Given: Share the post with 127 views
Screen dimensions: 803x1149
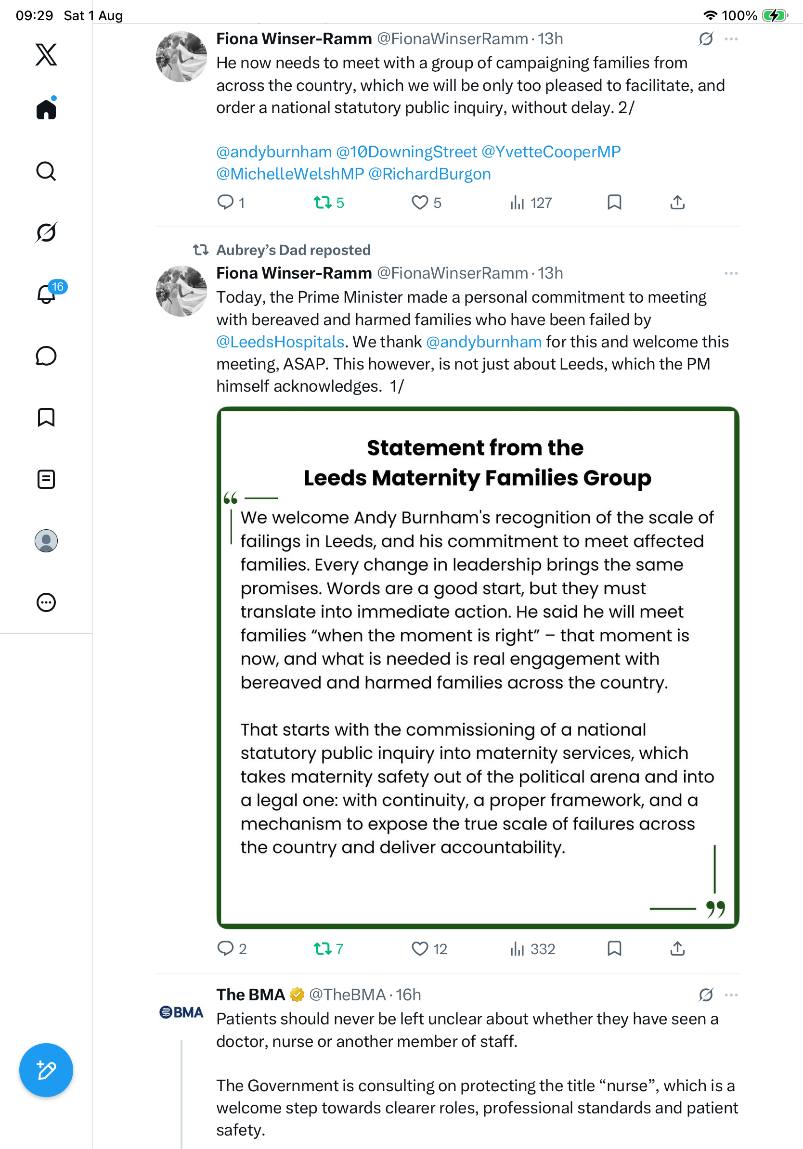Looking at the screenshot, I should click(677, 202).
